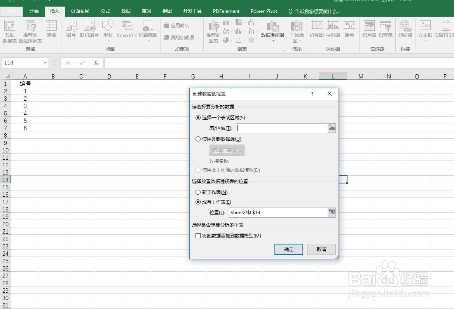
Task: Select radio 使用外部数据源
Action: coord(198,139)
